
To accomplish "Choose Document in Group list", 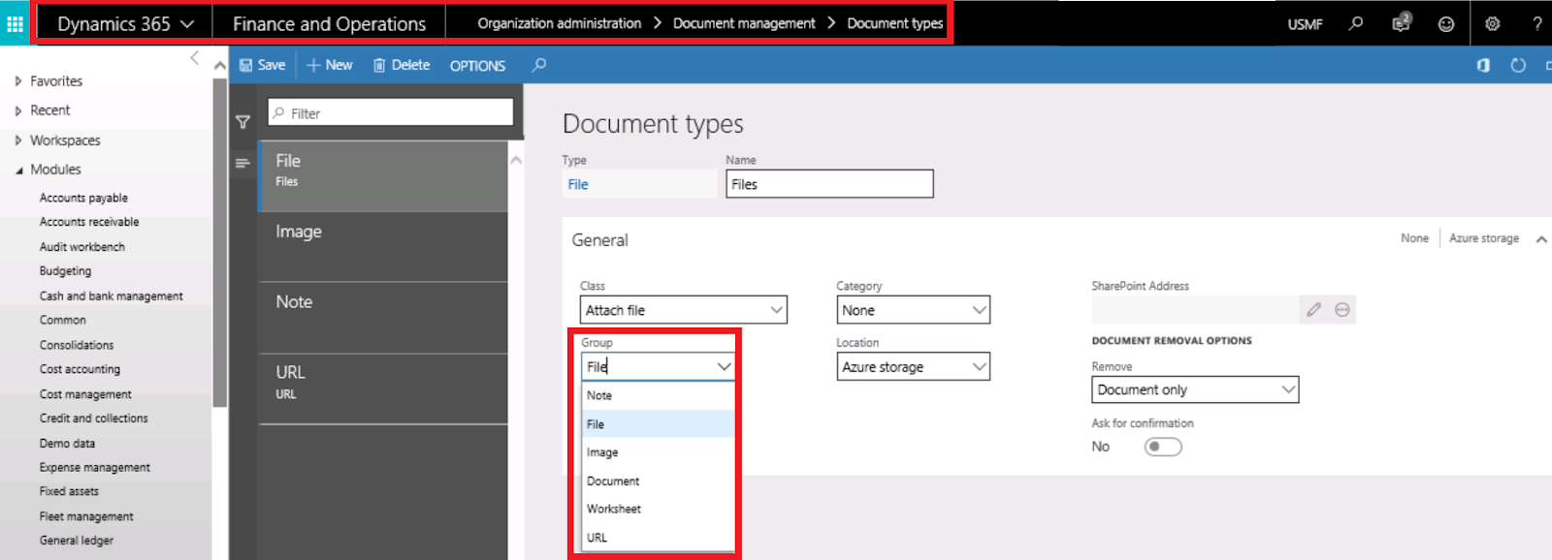I will click(x=658, y=481).
